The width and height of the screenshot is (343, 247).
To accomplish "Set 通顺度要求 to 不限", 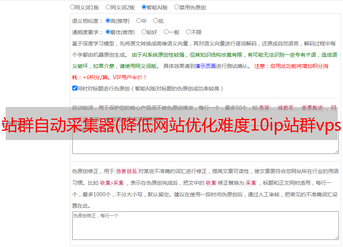I will tap(188, 32).
